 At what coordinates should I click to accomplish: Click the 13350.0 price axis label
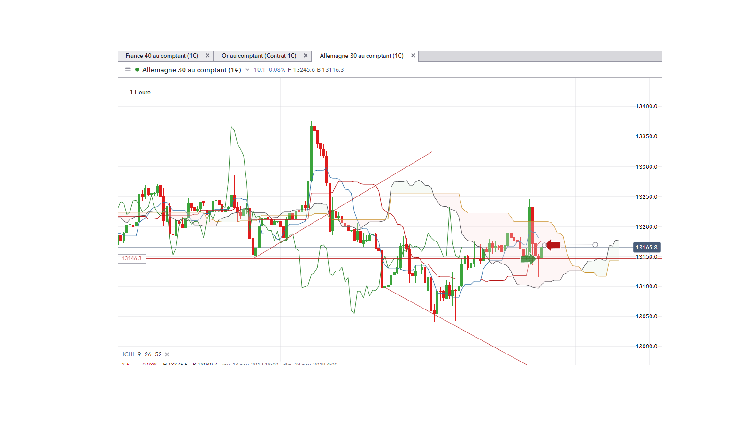click(x=646, y=136)
